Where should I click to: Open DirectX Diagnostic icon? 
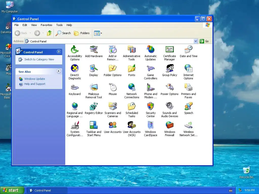pos(75,68)
